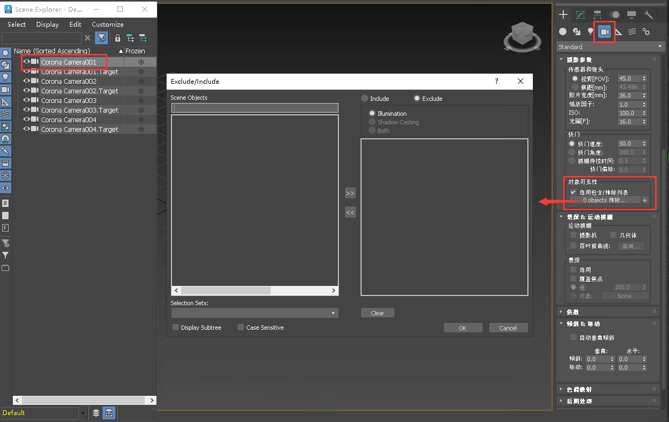Click the Clear button
This screenshot has height=422, width=669.
click(x=377, y=313)
